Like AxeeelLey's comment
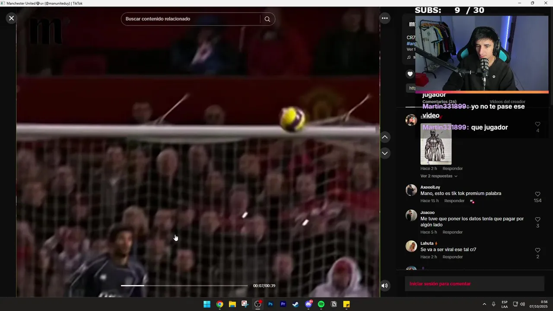The image size is (553, 311). coord(537,194)
